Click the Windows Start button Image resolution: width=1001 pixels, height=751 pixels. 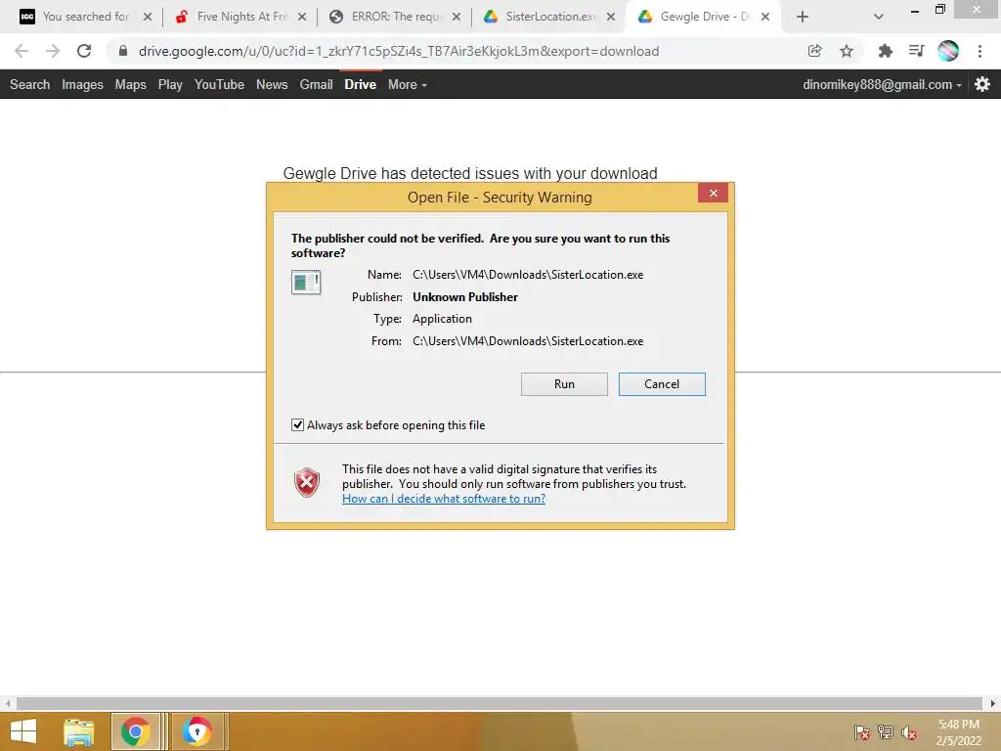[x=23, y=731]
